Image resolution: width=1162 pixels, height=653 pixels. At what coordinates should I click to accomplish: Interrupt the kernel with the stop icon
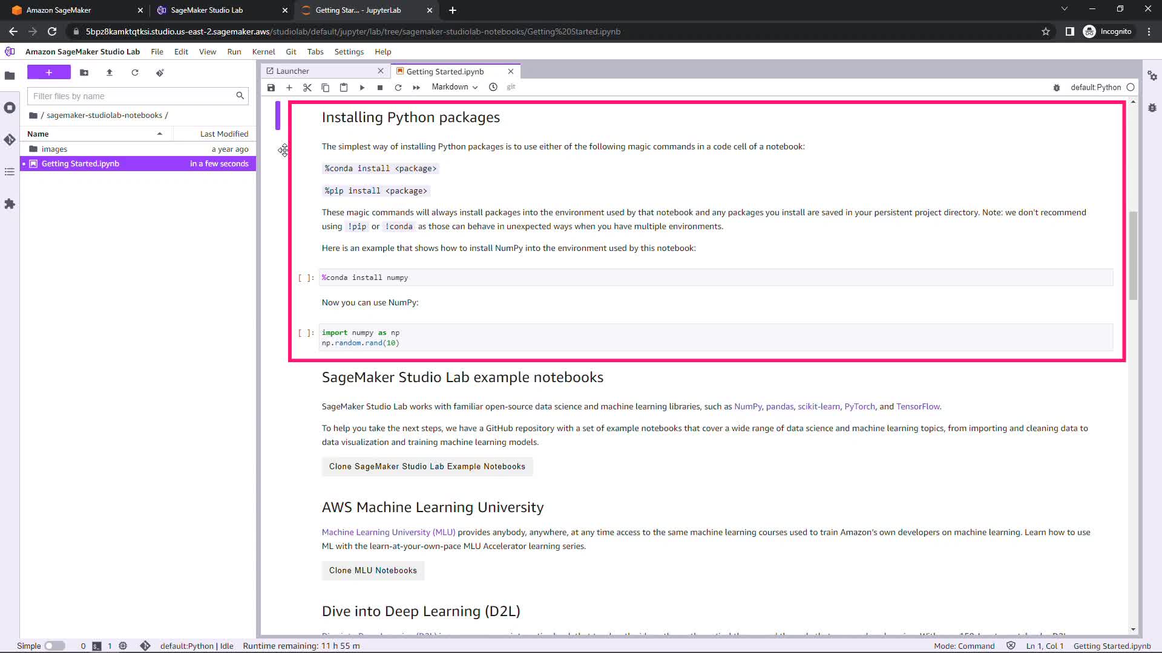click(380, 88)
